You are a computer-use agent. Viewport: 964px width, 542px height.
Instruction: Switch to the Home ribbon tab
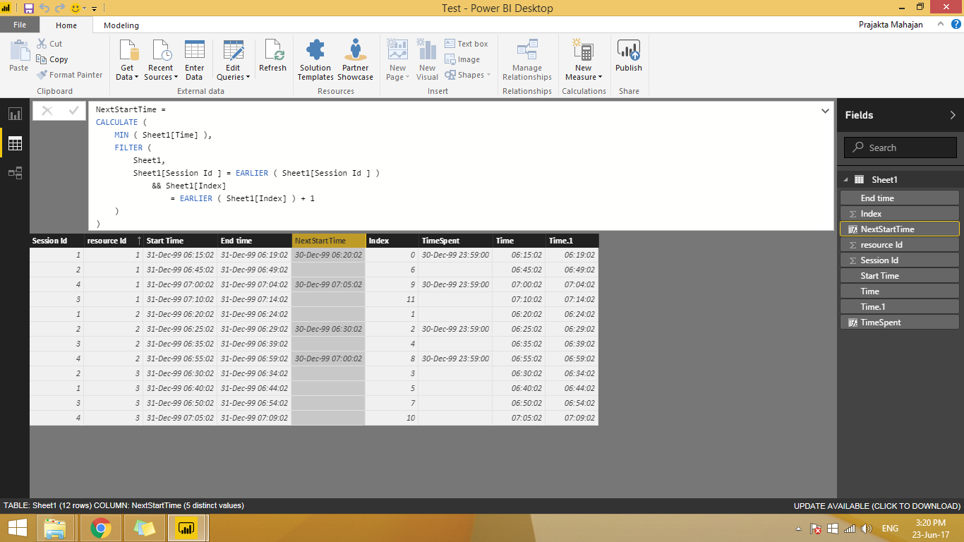pyautogui.click(x=66, y=25)
